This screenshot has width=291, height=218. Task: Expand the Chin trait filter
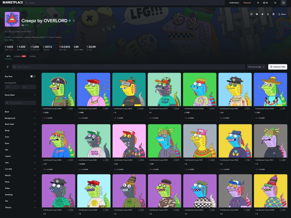tap(20, 137)
